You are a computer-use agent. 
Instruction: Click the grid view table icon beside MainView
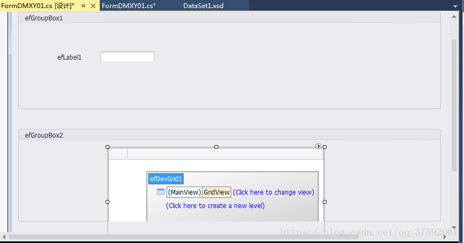coord(161,192)
